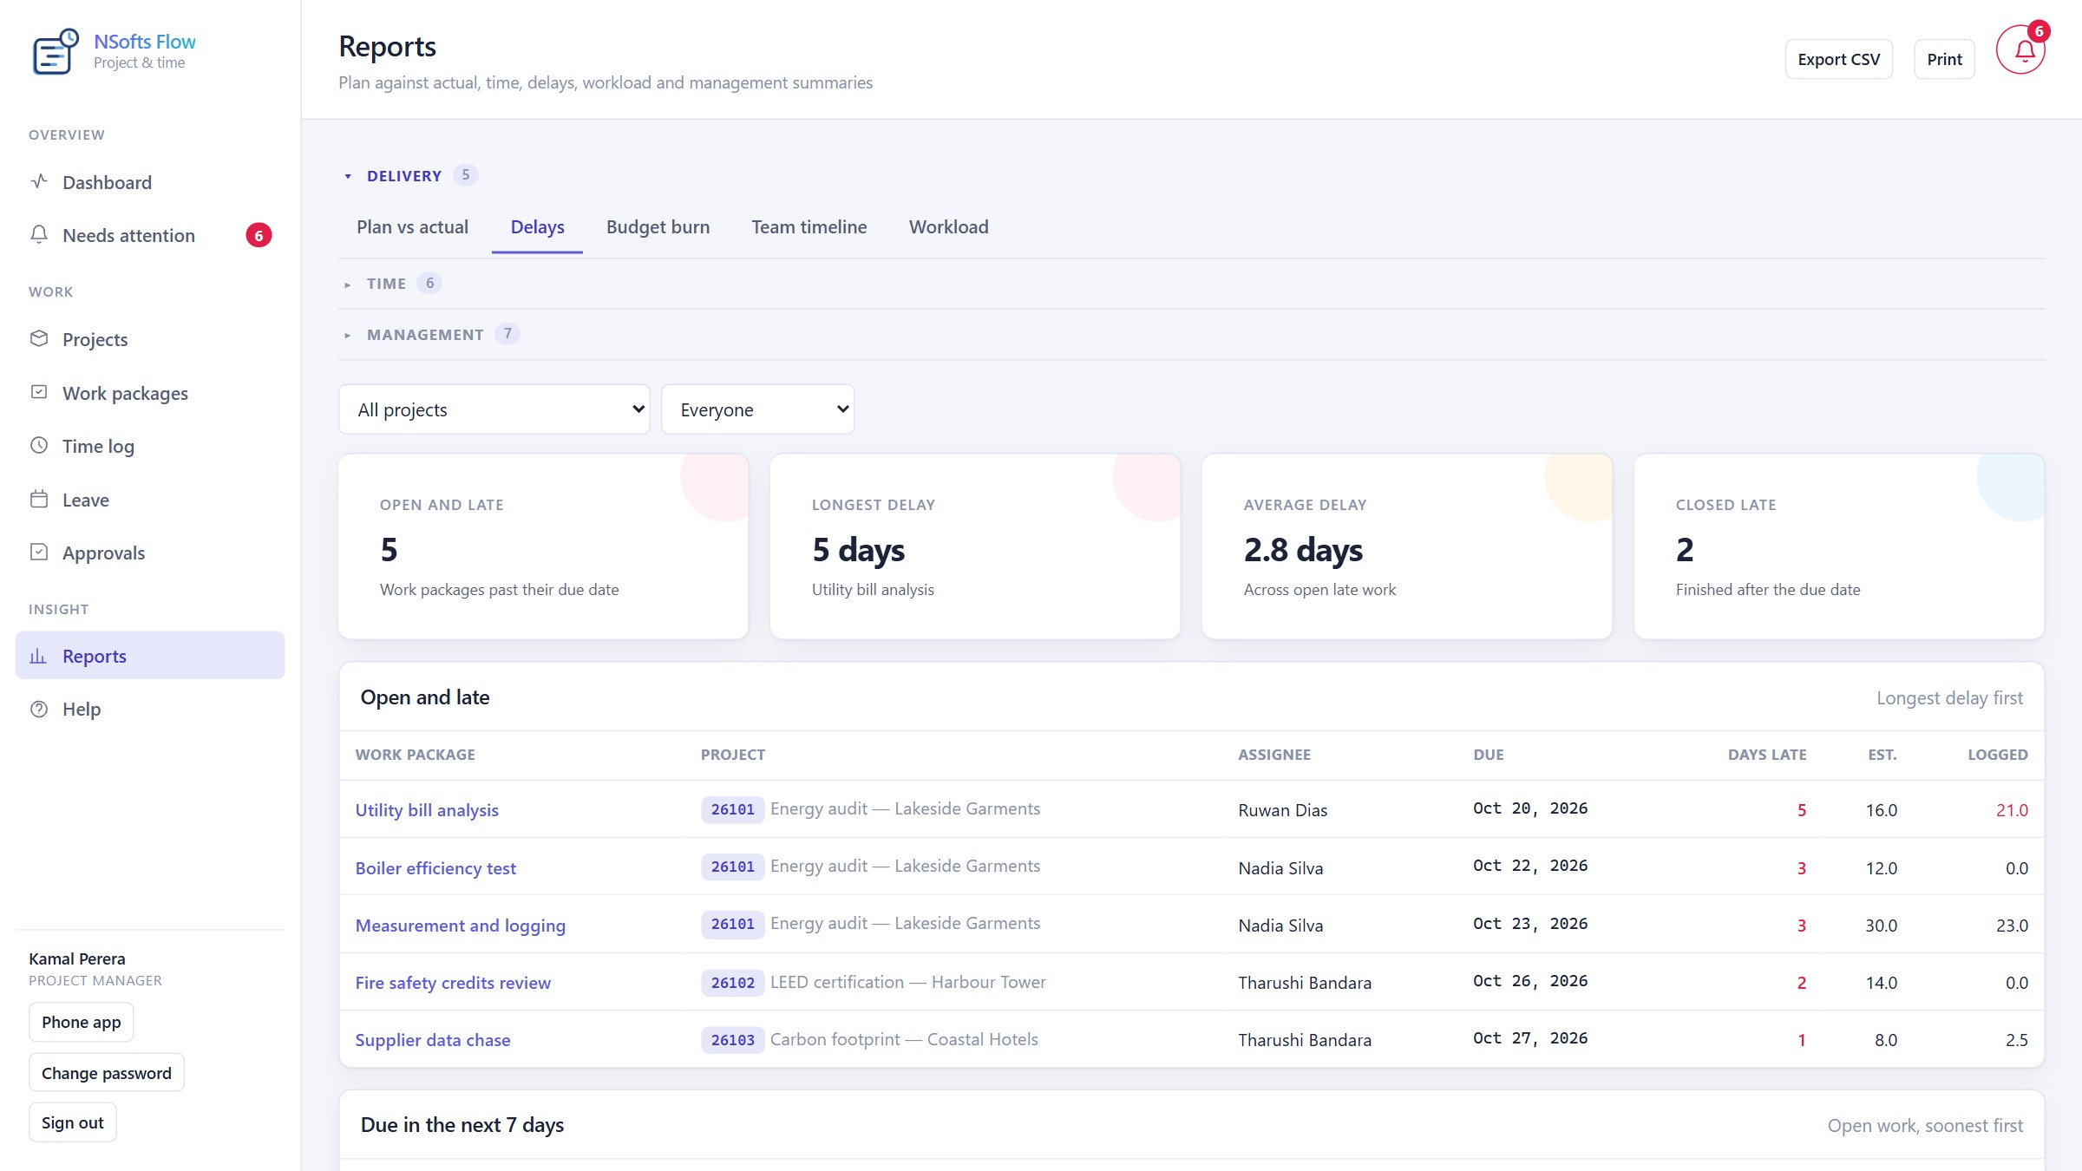Switch to the Budget burn tab
Viewport: 2082px width, 1171px height.
(658, 227)
